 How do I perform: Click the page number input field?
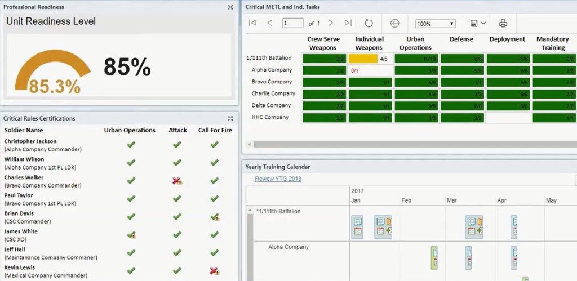(292, 23)
